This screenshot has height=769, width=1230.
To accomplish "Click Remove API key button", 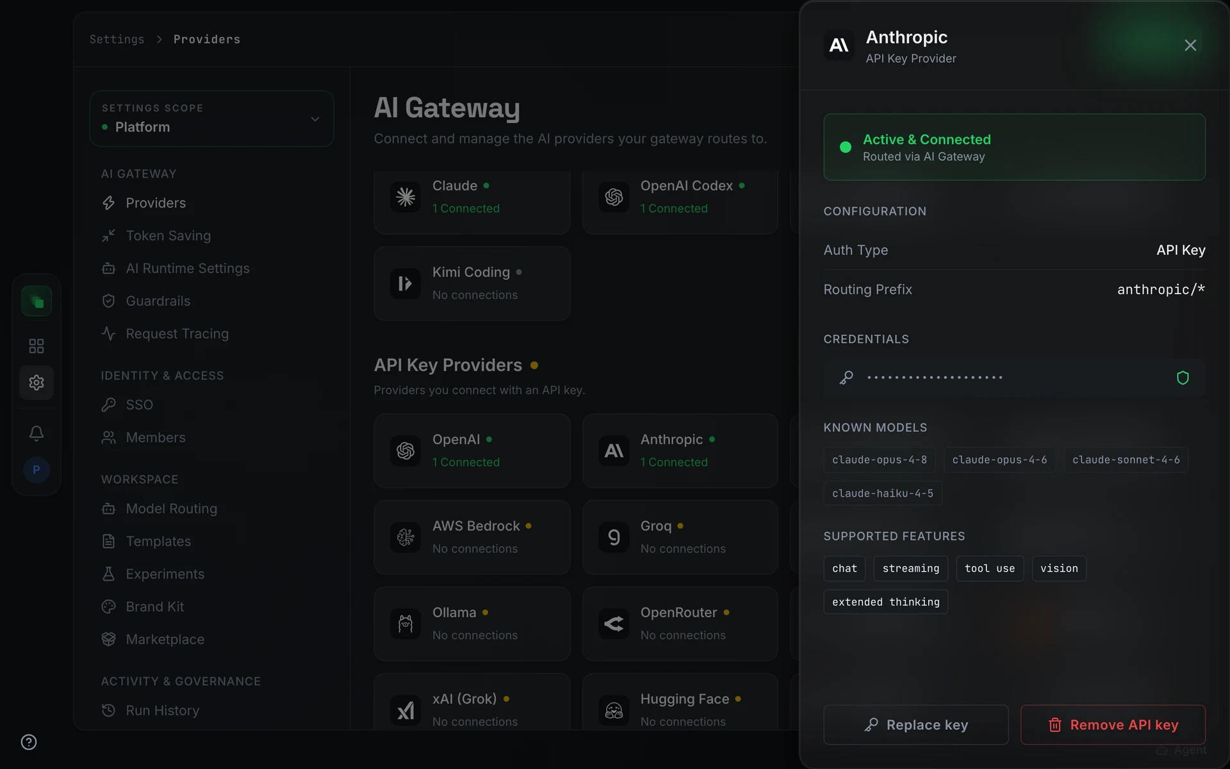I will [1113, 725].
